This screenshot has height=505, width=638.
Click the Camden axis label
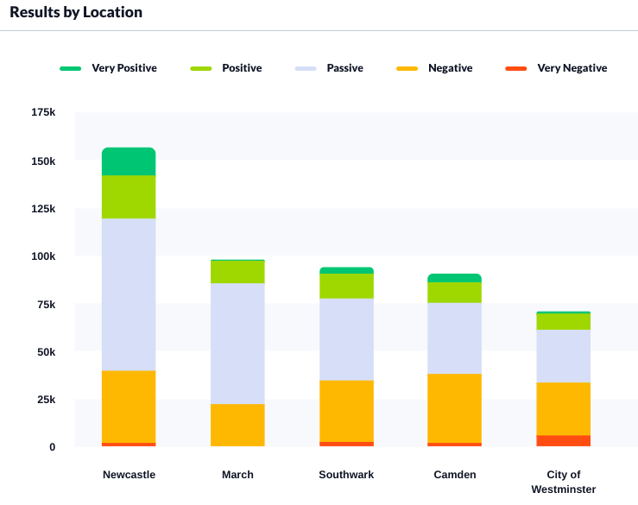[454, 475]
